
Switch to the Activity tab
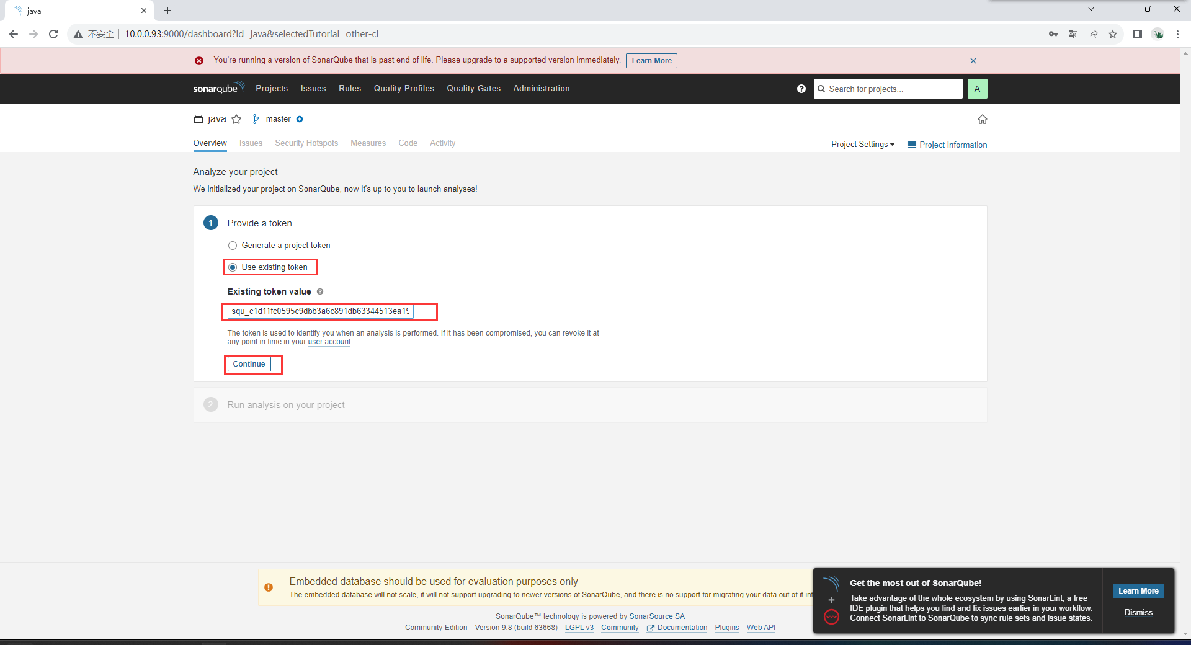tap(442, 143)
